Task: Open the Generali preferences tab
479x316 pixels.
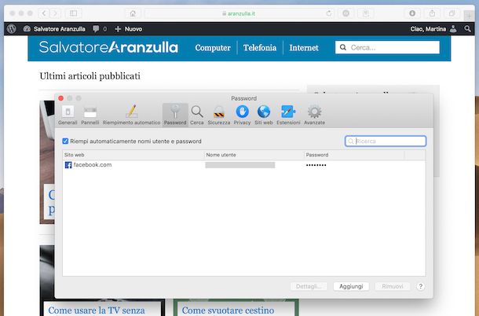Action: click(68, 115)
